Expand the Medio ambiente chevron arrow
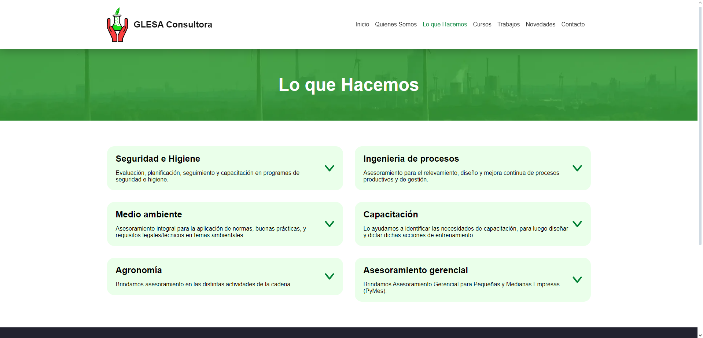Viewport: 703px width, 338px height. click(329, 224)
